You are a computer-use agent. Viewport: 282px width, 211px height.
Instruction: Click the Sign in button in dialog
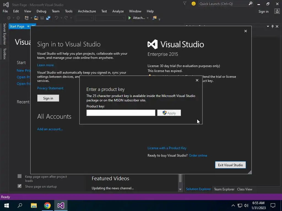(x=48, y=98)
